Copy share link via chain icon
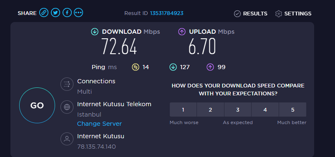 (44, 13)
